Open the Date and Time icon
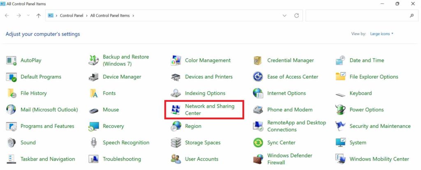The width and height of the screenshot is (421, 170). (340, 60)
